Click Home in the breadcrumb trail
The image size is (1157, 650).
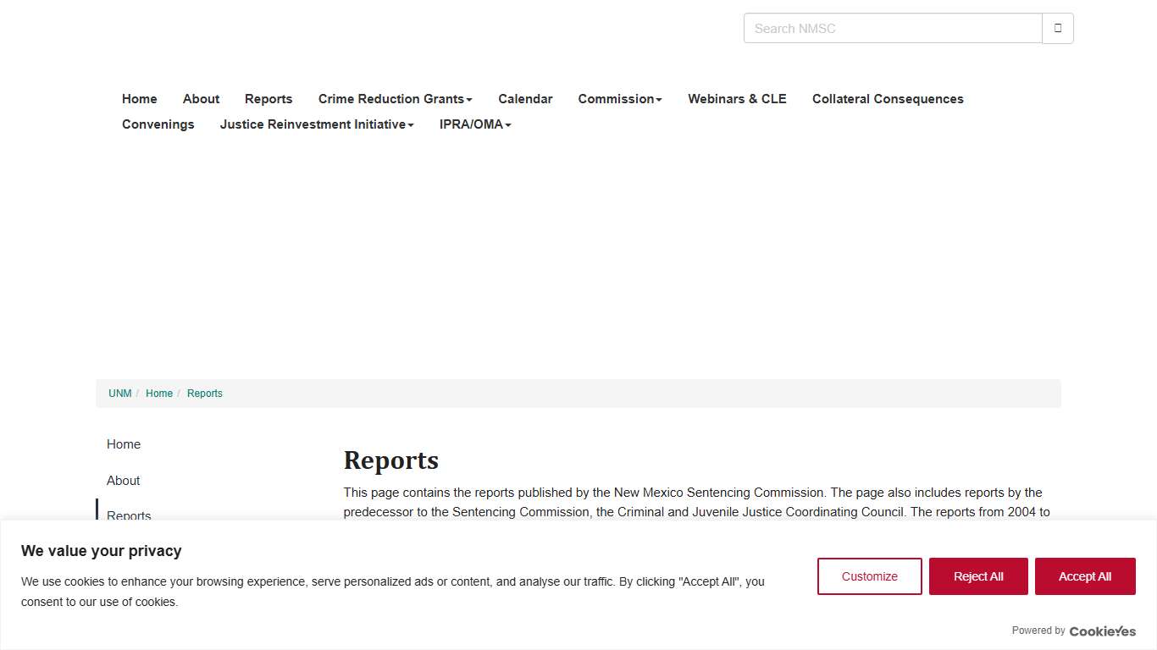pos(159,393)
